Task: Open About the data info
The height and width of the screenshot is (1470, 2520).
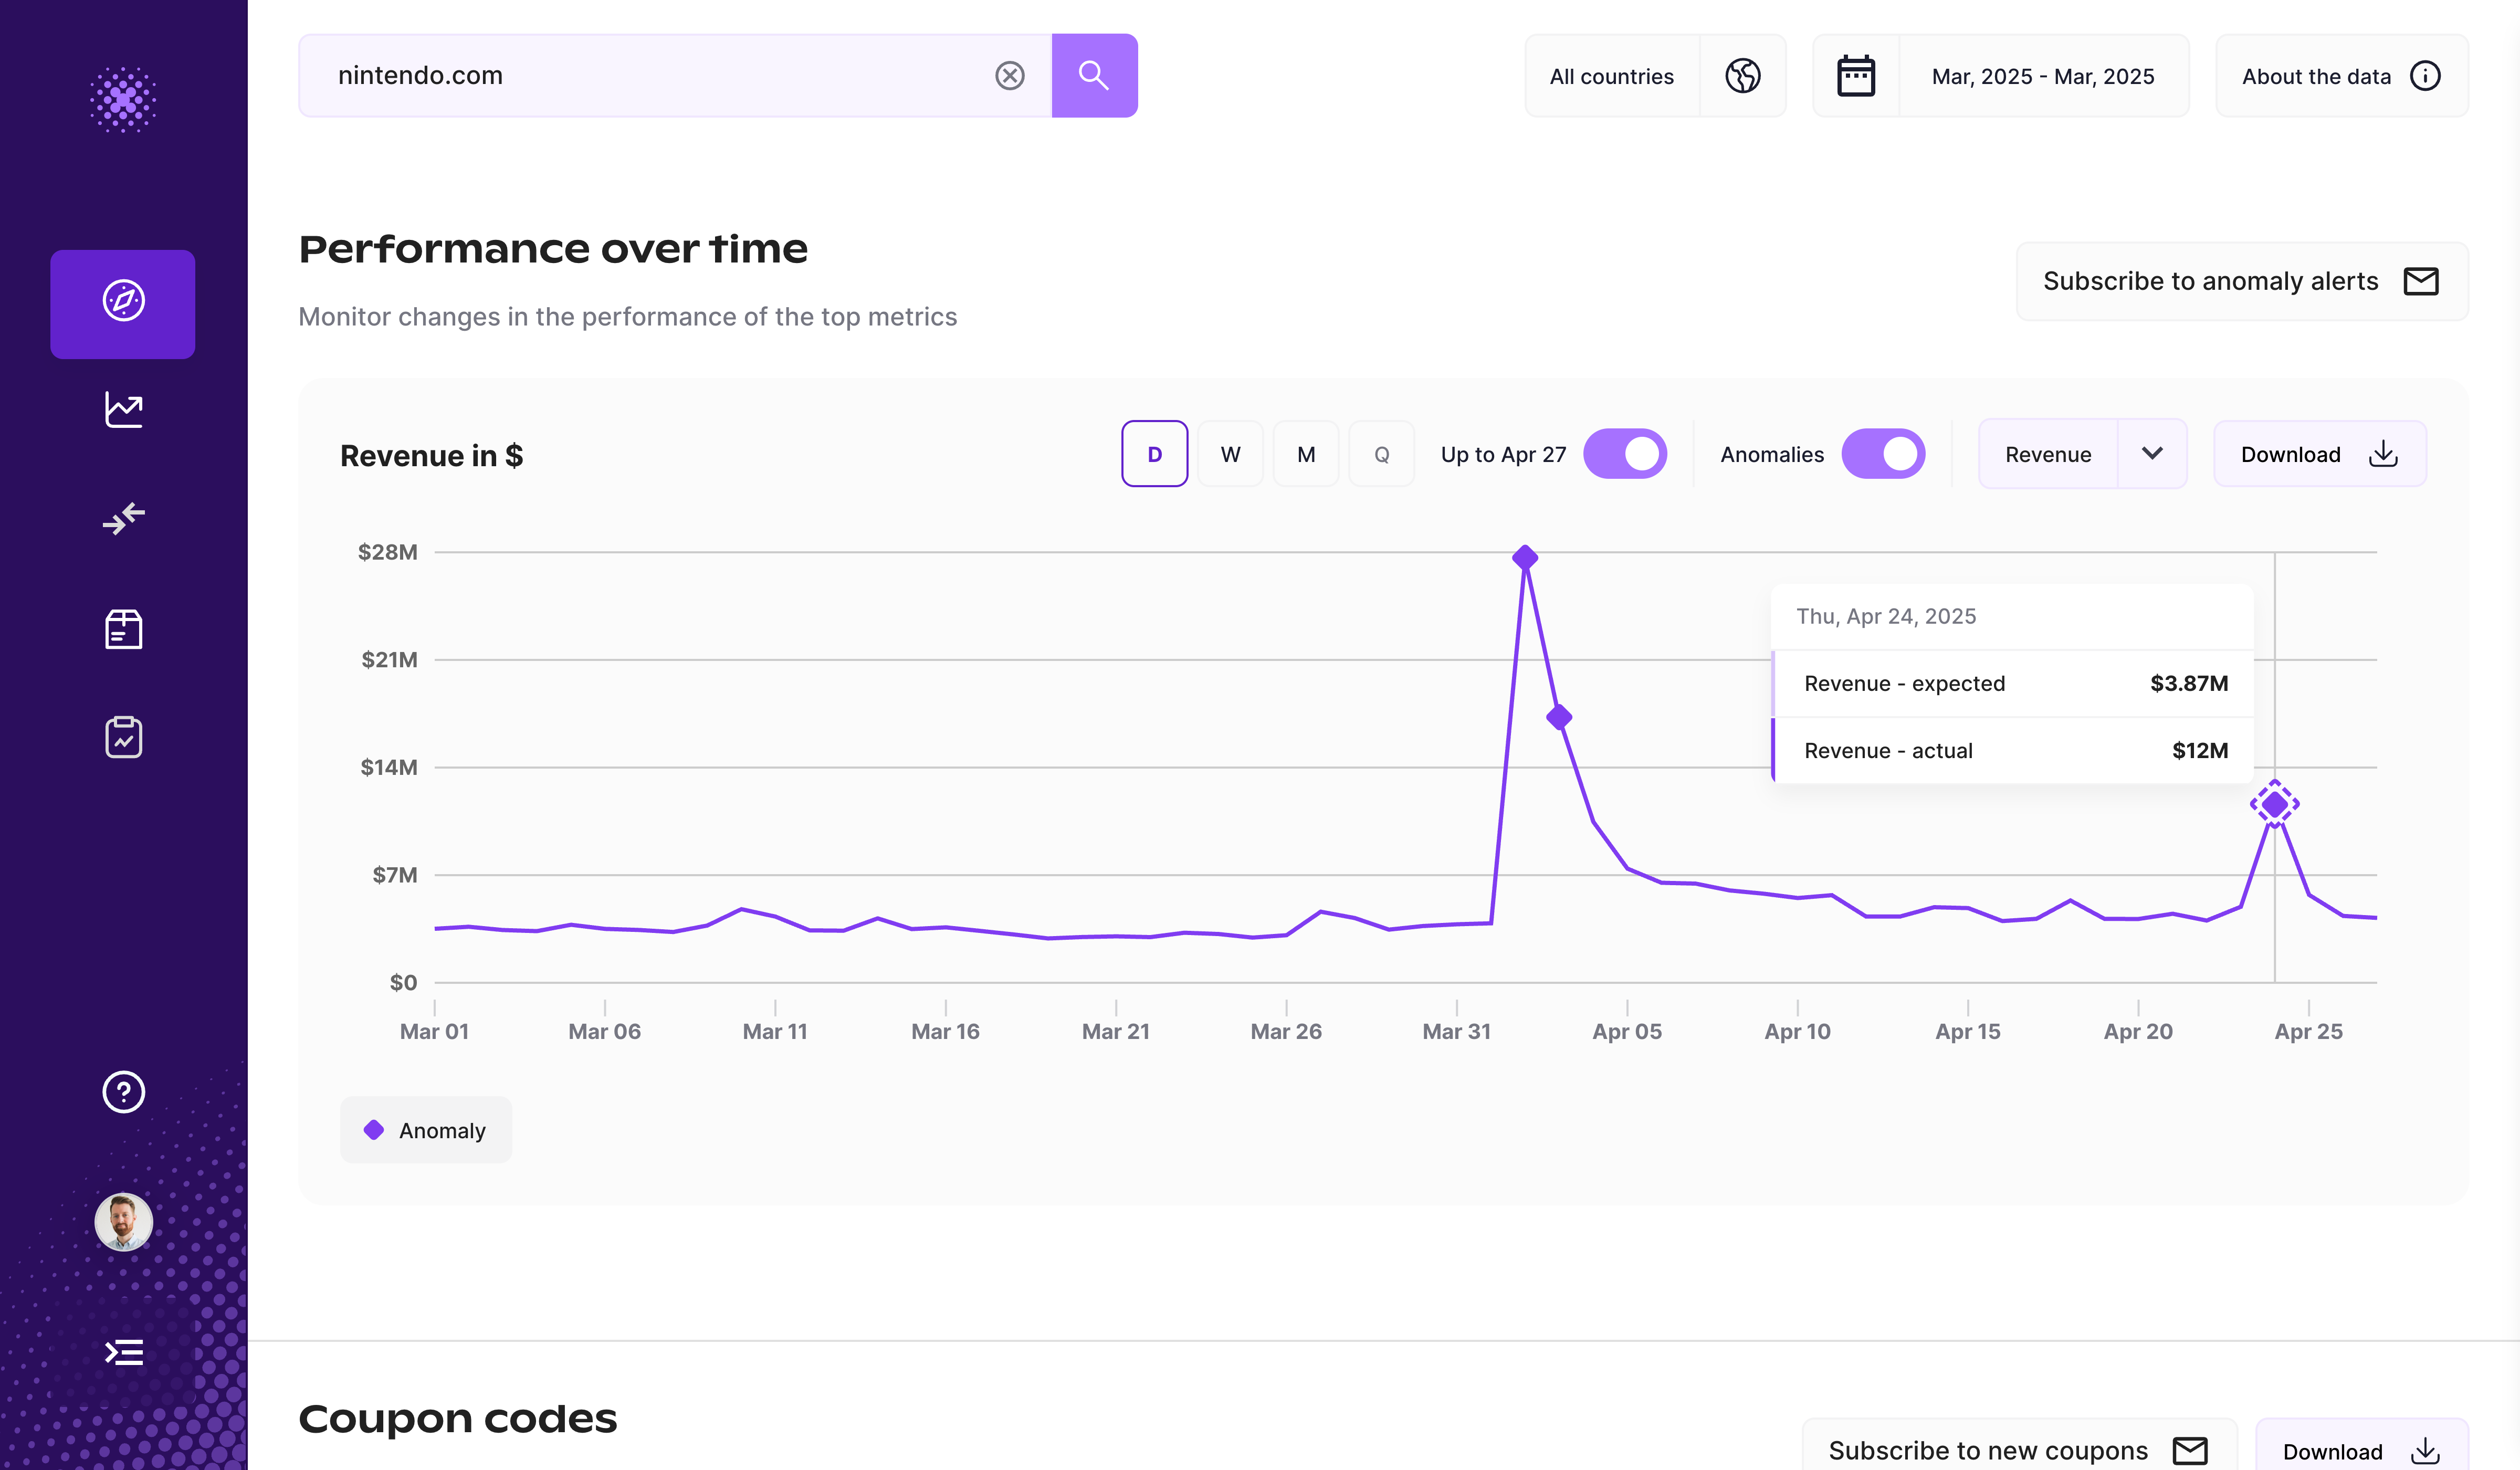Action: click(2342, 76)
